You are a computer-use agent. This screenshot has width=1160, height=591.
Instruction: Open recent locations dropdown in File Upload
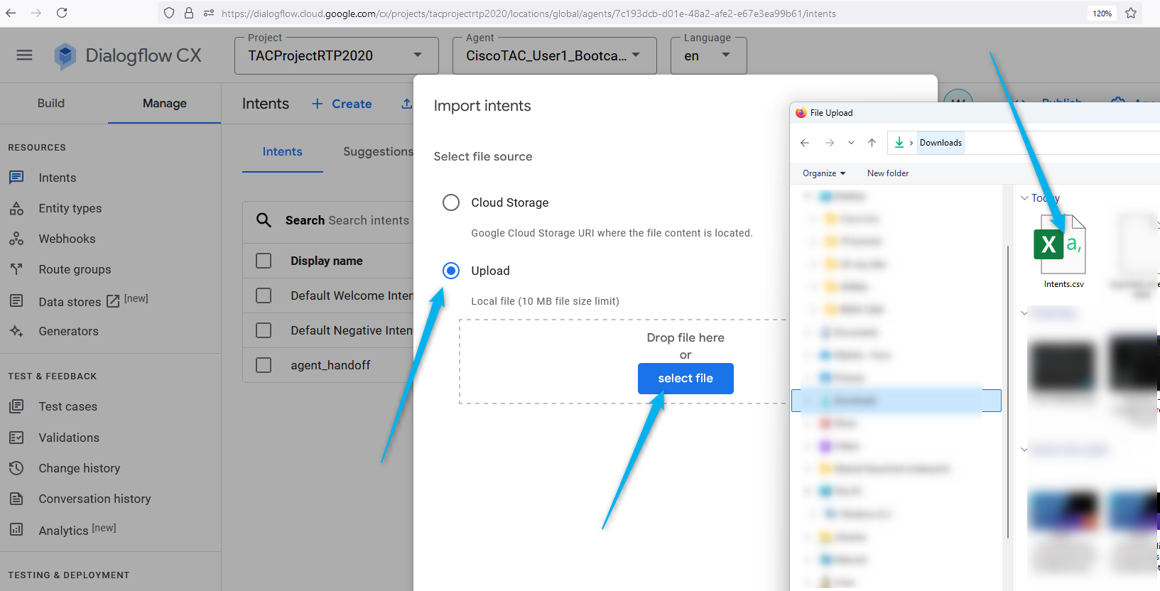coord(851,143)
